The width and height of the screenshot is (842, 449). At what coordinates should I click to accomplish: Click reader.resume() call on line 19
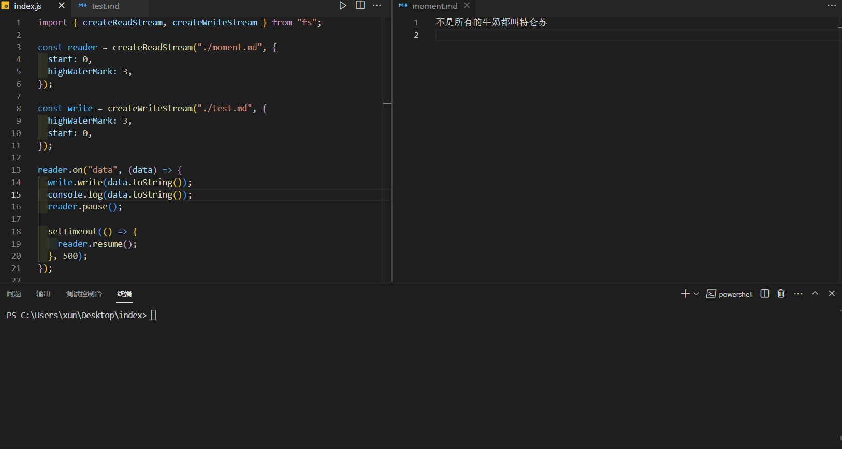(x=97, y=244)
